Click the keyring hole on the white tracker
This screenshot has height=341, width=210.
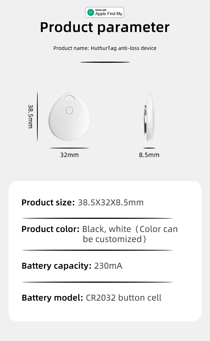[x=69, y=98]
